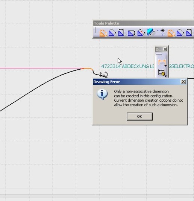The height and width of the screenshot is (201, 194).
Task: Click the orange Dimensions tool icon
Action: (x=162, y=62)
